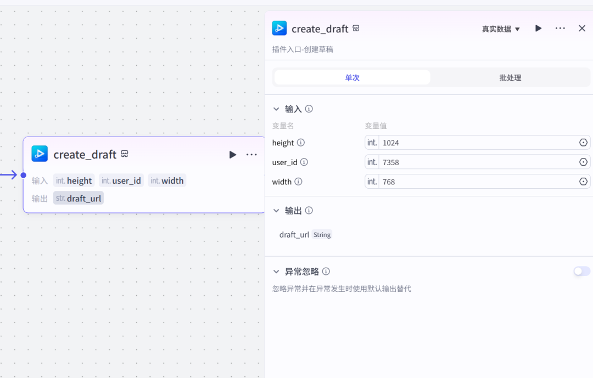
Task: Open the more options (…) menu in panel header
Action: pos(560,28)
